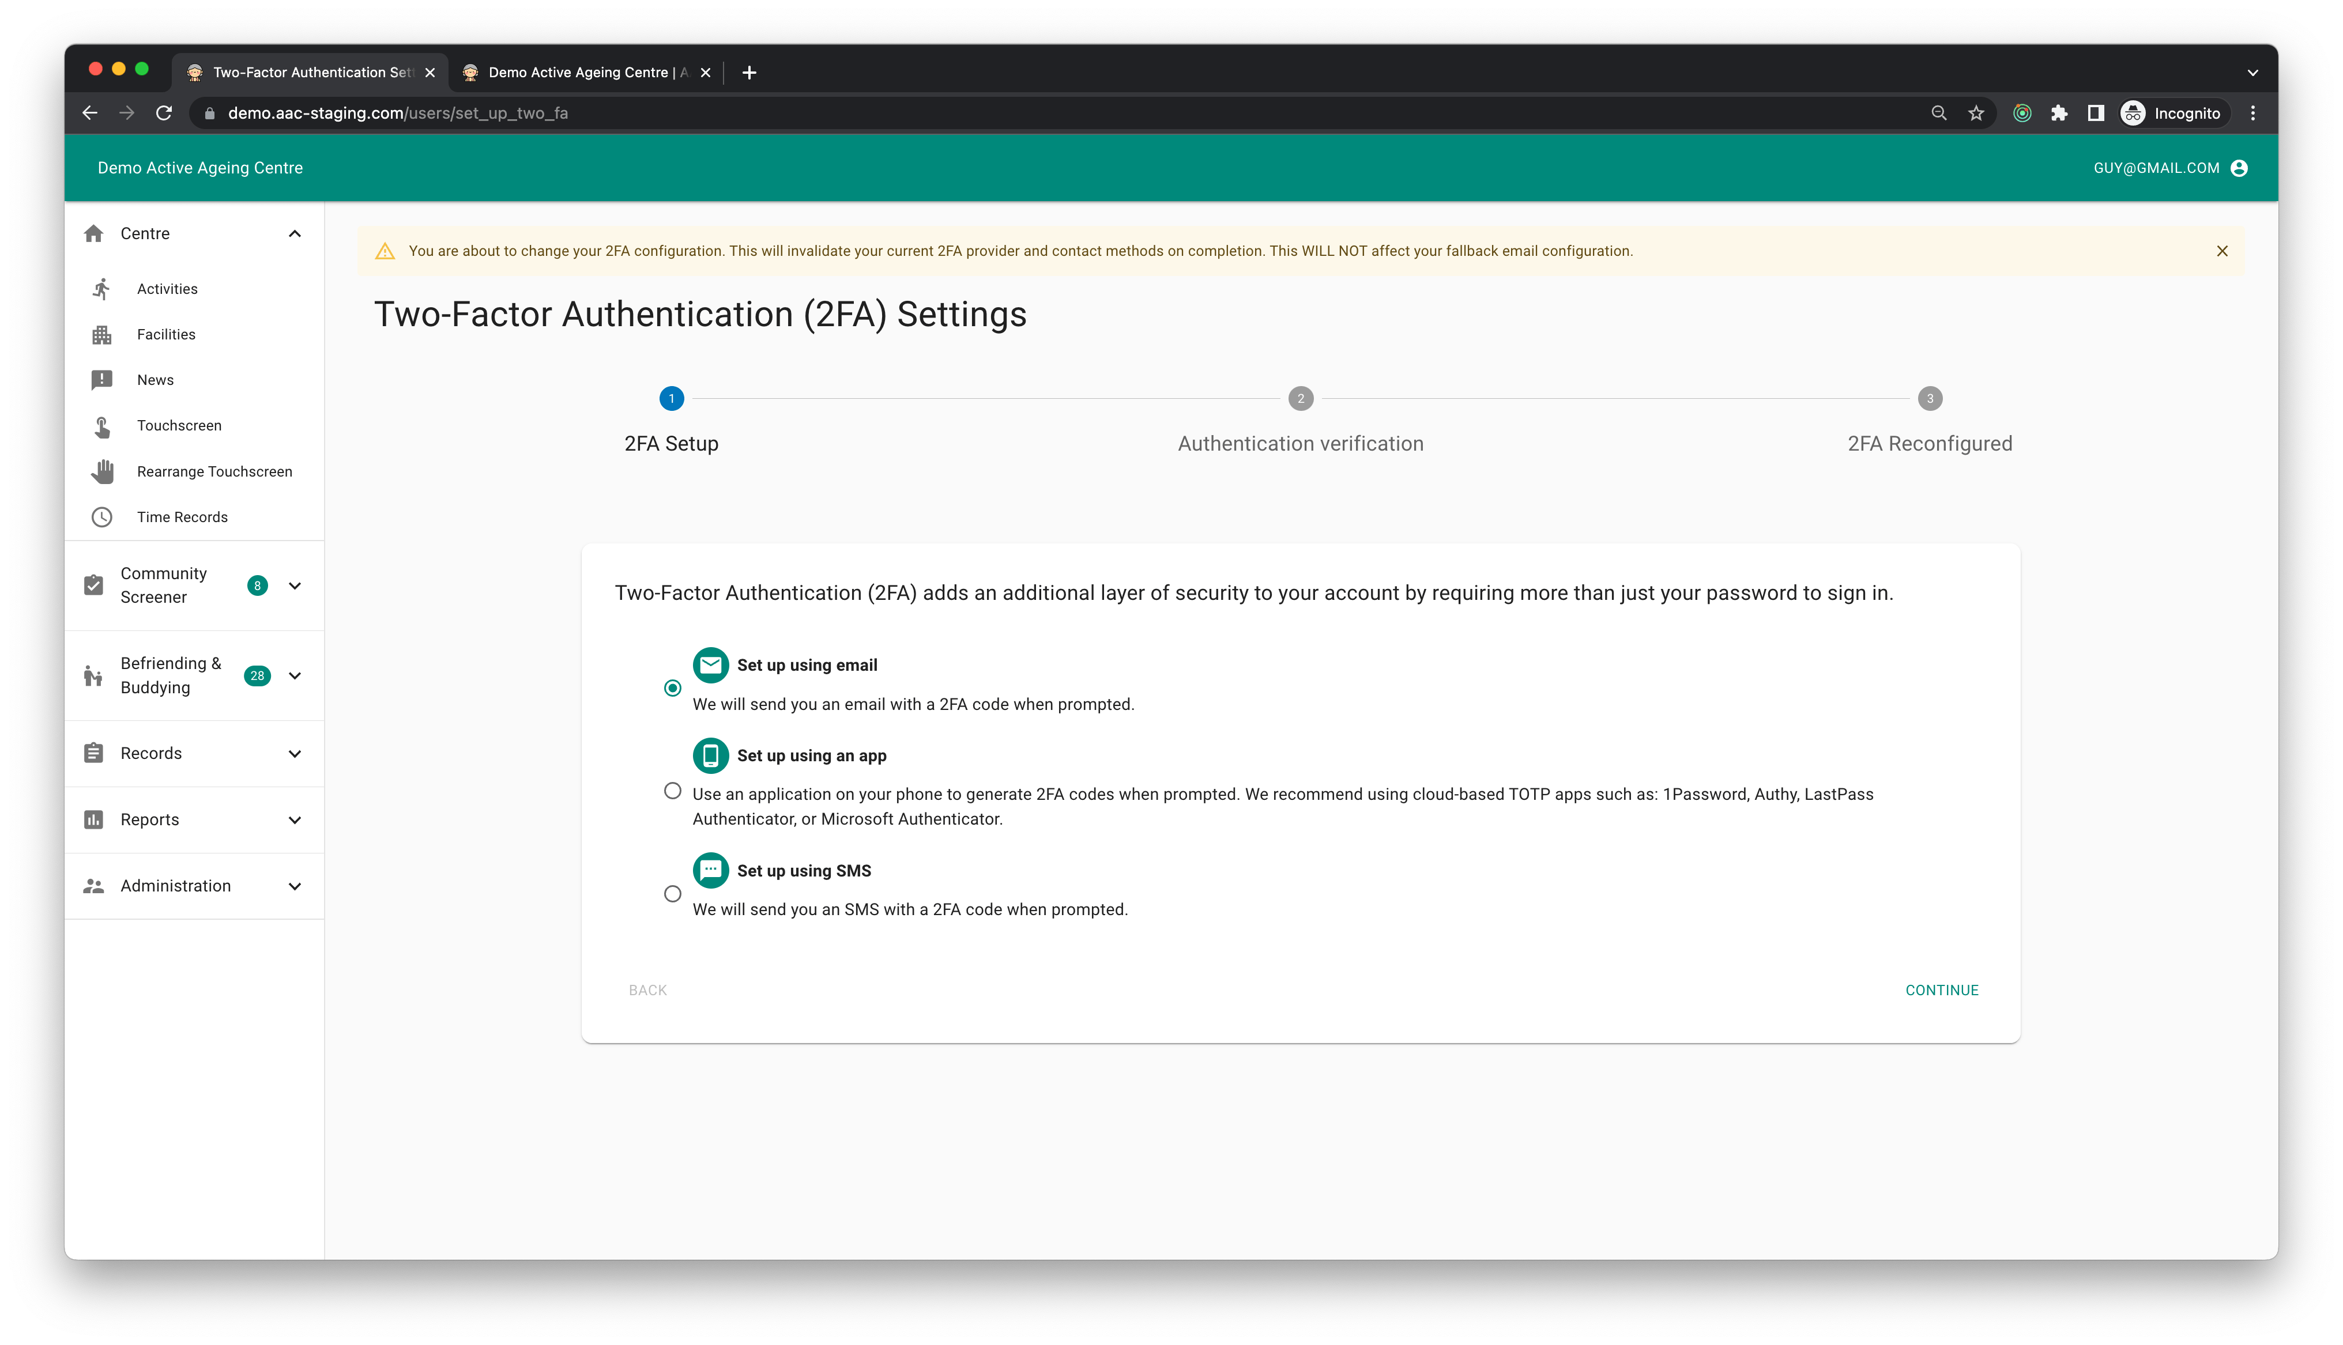
Task: Expand the Befriending & Buddying chevron
Action: pyautogui.click(x=295, y=676)
